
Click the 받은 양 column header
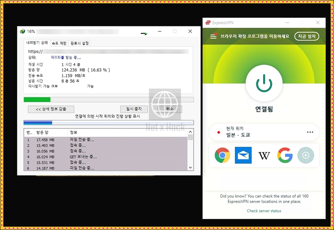pos(51,133)
